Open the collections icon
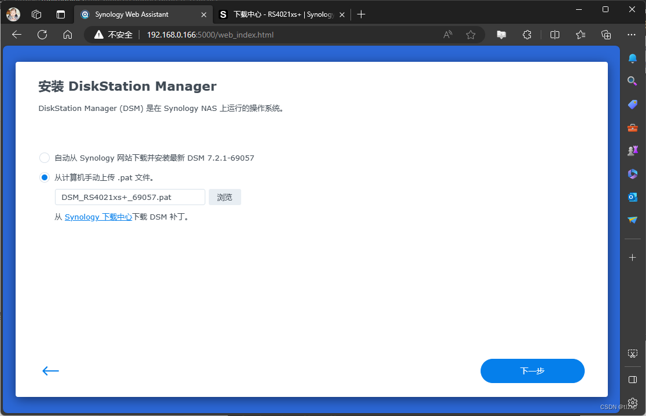The image size is (646, 416). pyautogui.click(x=606, y=35)
